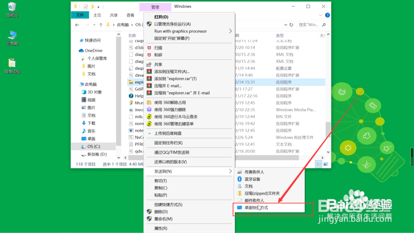Switch to the 查看 ribbon tab

point(130,15)
